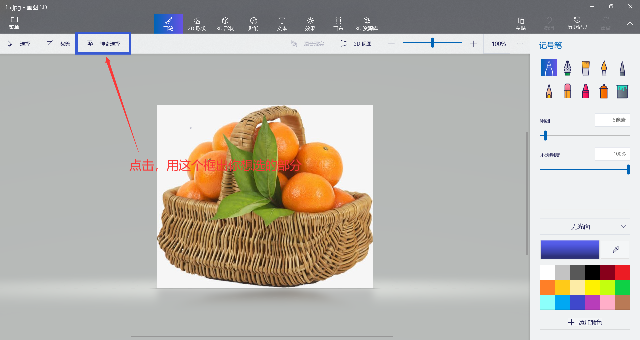640x340 pixels.
Task: Open the 3D 资源库 library
Action: (367, 24)
